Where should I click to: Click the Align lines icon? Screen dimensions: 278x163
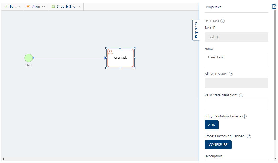[28, 7]
